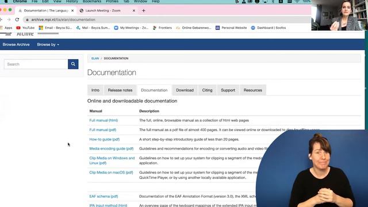The image size is (368, 207).
Task: Open the View menu
Action: tap(57, 1)
